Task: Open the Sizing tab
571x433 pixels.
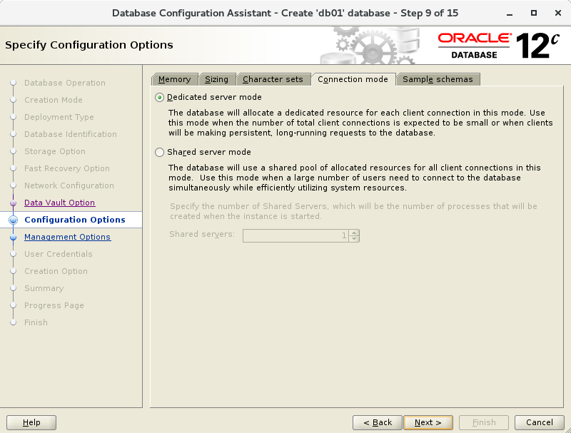Action: (x=217, y=79)
